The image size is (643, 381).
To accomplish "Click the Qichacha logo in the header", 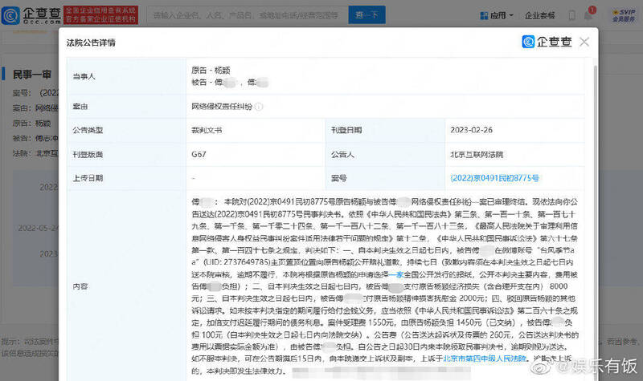I will tap(31, 14).
